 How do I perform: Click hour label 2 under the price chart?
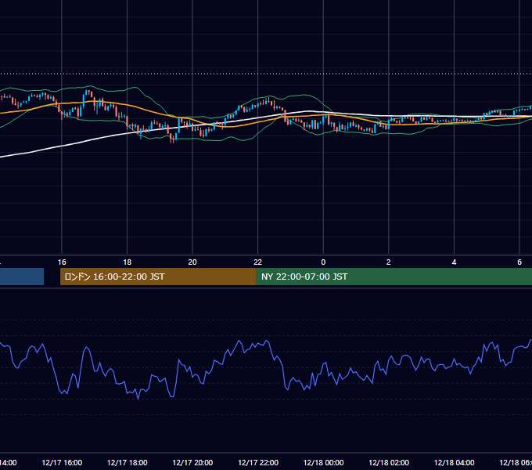pyautogui.click(x=389, y=262)
